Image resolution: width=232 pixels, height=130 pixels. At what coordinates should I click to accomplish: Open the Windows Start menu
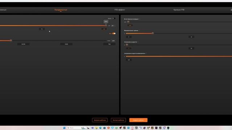[64, 128]
